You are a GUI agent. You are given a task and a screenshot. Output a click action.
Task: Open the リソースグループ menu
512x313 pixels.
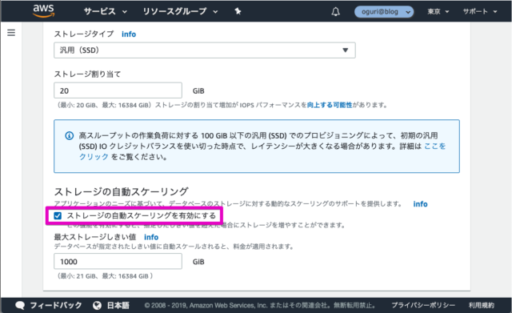pos(180,11)
